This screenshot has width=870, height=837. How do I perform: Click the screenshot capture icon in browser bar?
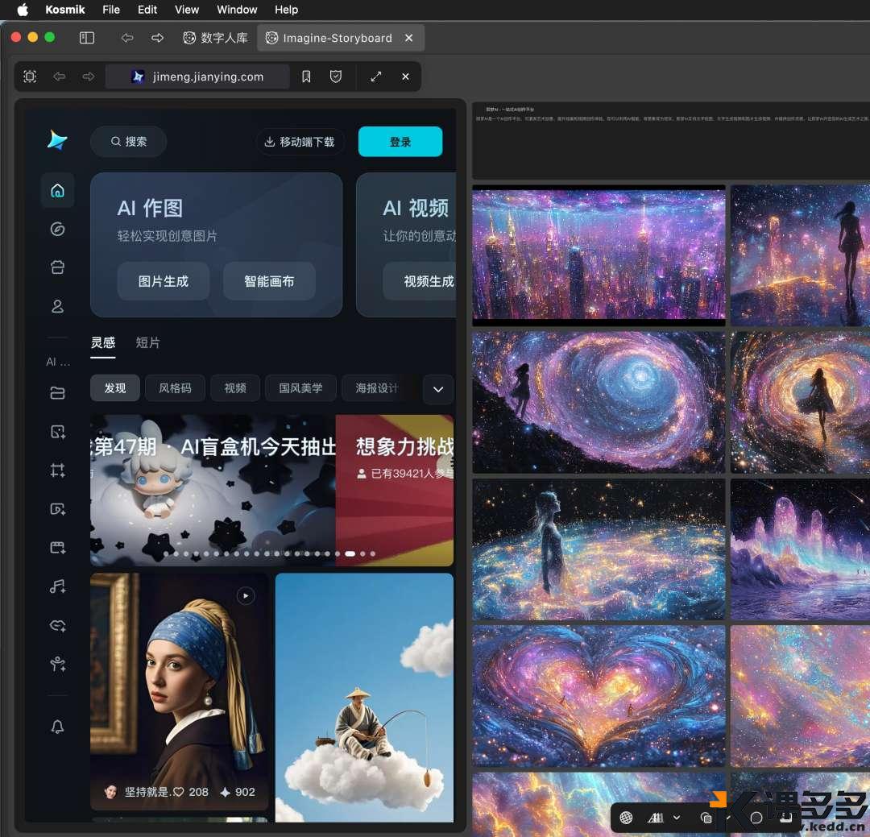click(x=30, y=77)
